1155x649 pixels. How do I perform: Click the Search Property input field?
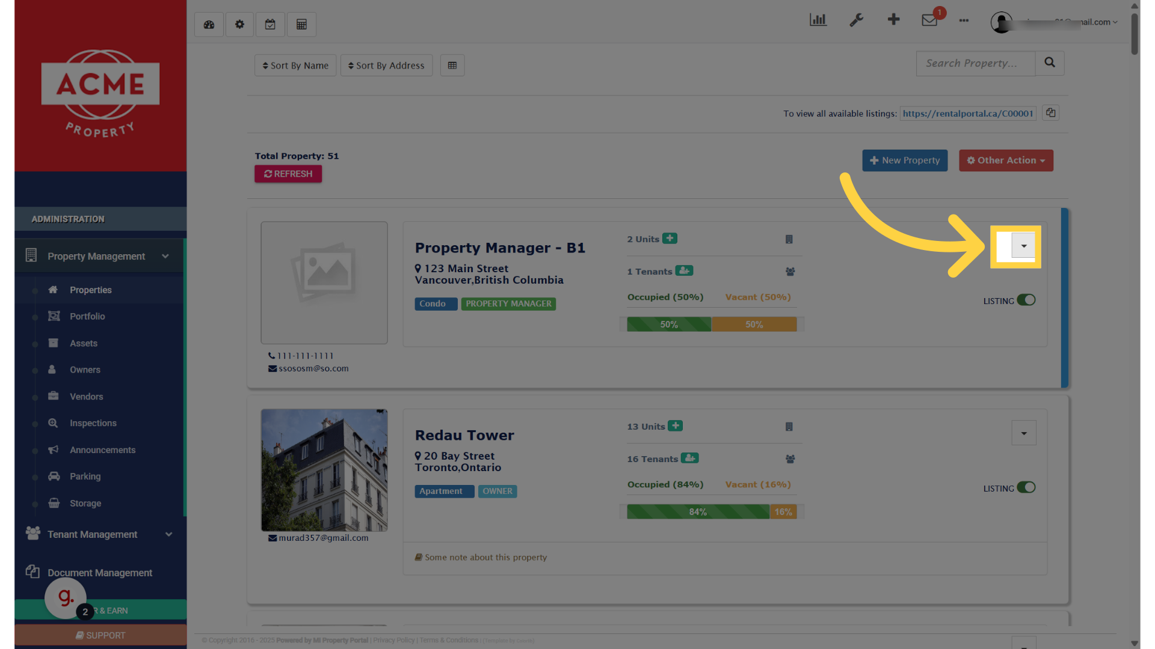tap(975, 63)
